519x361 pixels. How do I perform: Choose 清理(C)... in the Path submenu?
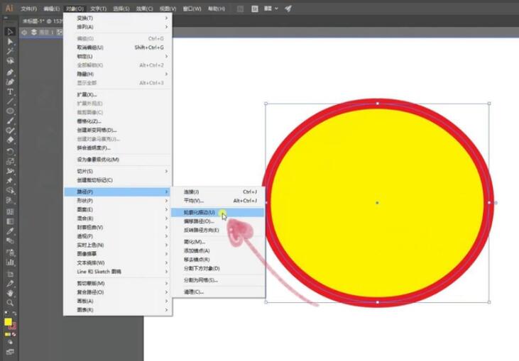(218, 292)
